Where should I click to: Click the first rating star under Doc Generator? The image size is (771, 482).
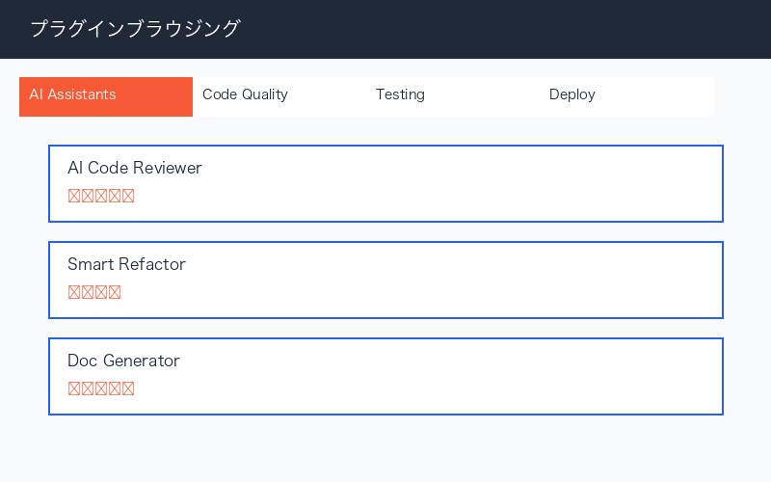click(x=74, y=388)
